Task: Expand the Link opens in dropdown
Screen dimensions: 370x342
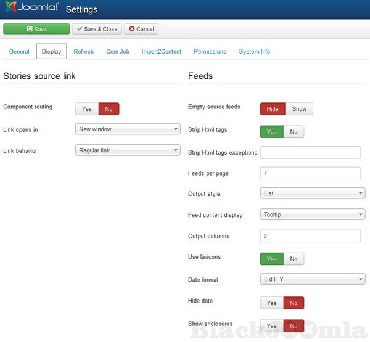Action: [x=127, y=129]
